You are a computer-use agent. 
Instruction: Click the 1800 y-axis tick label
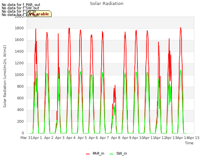(19, 28)
